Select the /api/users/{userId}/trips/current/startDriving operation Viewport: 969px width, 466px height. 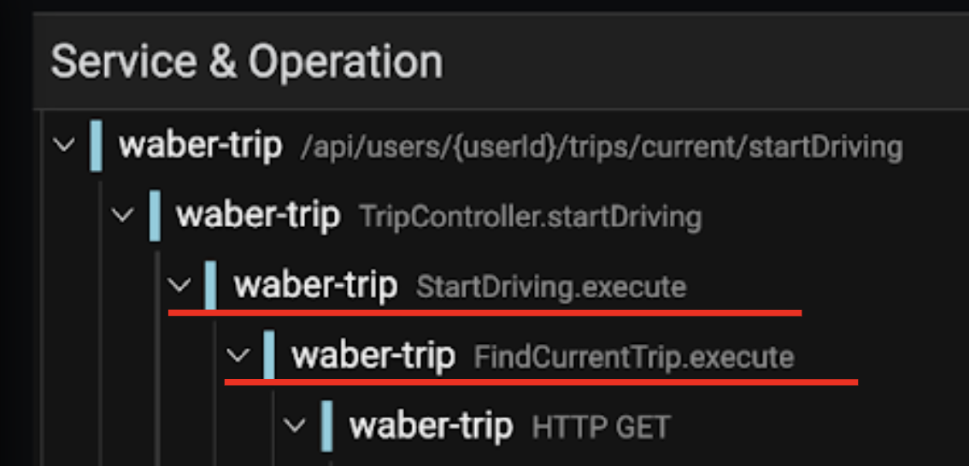pos(602,148)
